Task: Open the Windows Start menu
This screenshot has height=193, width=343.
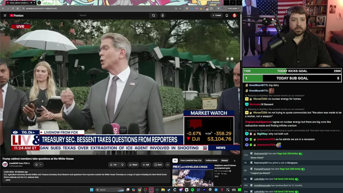Action: [92, 190]
